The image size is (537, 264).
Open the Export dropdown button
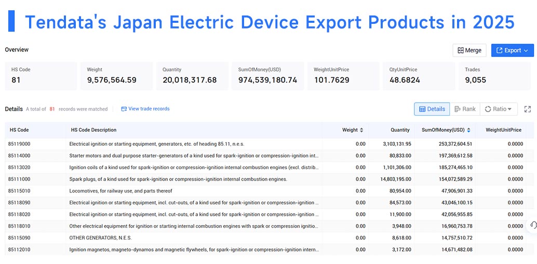click(x=513, y=50)
